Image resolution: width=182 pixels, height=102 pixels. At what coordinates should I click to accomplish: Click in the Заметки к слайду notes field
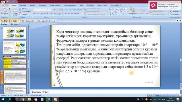(x=105, y=92)
